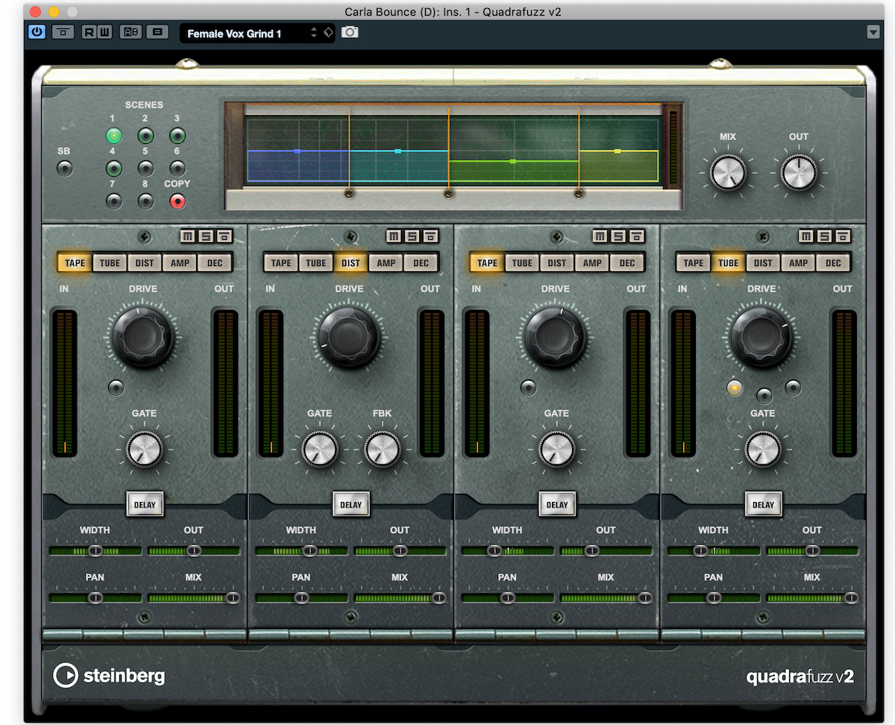Viewport: 895px width, 725px height.
Task: Click the header icon right of A/B
Action: click(x=157, y=32)
